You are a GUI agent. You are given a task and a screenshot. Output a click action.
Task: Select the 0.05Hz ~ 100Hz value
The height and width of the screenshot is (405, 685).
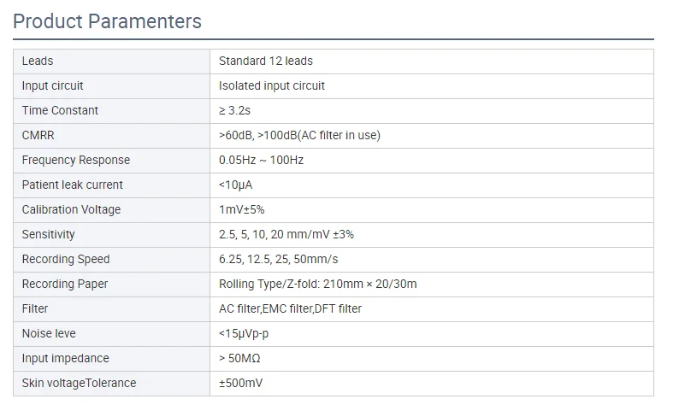(262, 160)
